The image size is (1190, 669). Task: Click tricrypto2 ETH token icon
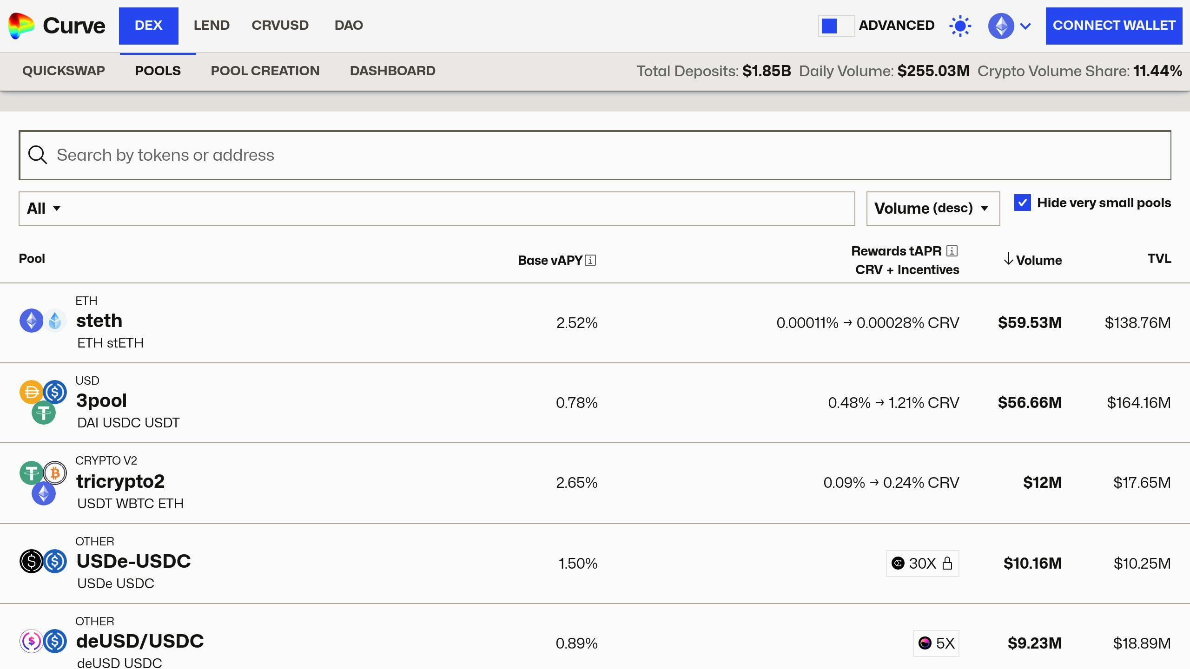44,493
